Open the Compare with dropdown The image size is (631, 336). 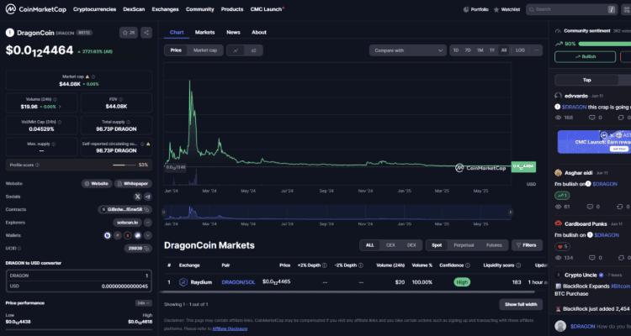click(408, 50)
